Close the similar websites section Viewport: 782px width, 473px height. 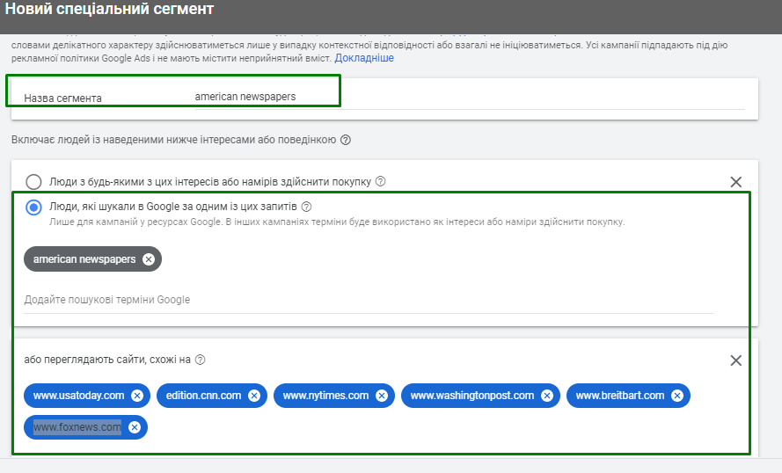(x=736, y=360)
